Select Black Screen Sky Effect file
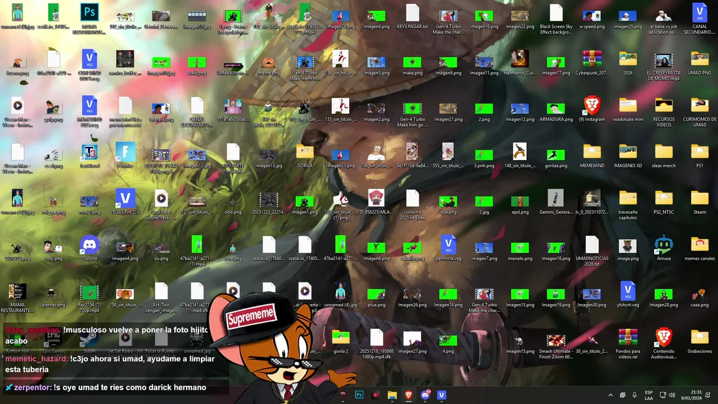 click(556, 19)
